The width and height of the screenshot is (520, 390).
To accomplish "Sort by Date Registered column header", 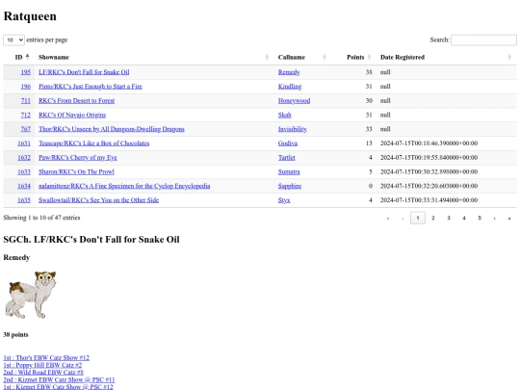I will [446, 57].
